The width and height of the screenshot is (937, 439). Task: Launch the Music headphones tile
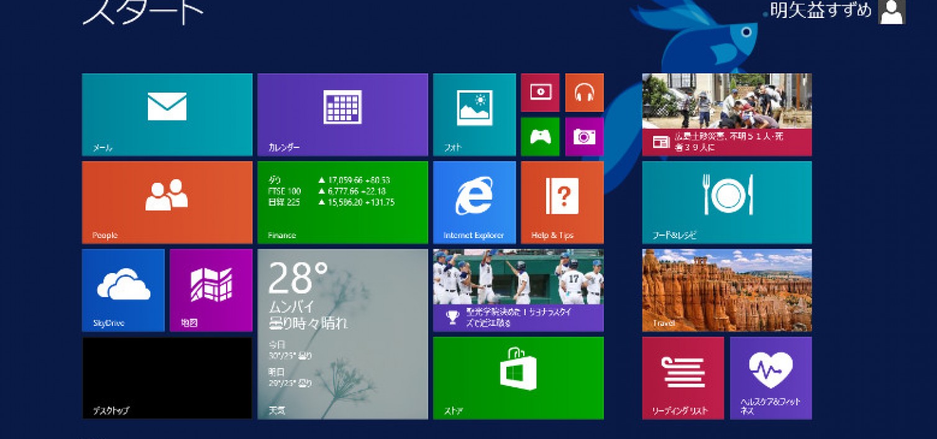coord(585,93)
